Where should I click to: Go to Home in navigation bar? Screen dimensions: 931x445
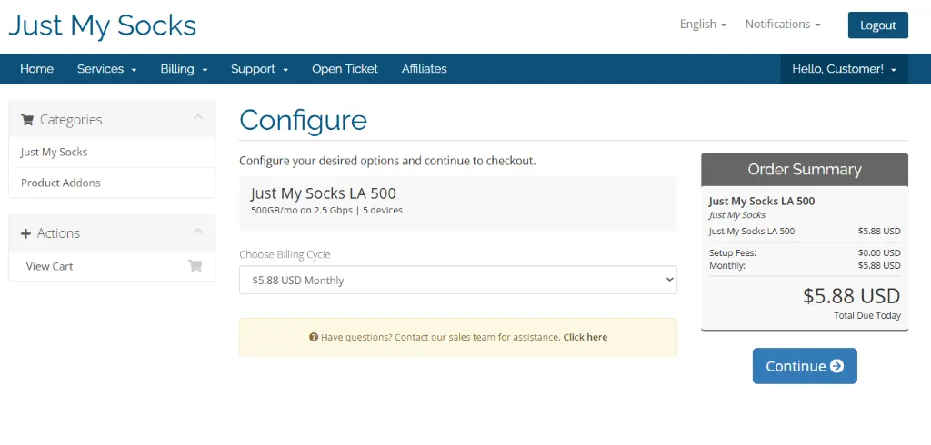36,69
